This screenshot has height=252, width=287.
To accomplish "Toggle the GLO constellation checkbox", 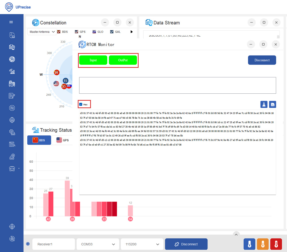I will click(x=94, y=32).
